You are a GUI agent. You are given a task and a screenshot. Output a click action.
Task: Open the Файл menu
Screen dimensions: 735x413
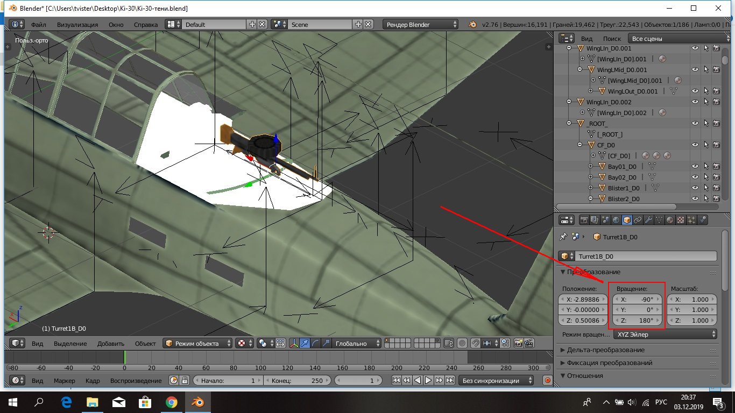pyautogui.click(x=38, y=25)
